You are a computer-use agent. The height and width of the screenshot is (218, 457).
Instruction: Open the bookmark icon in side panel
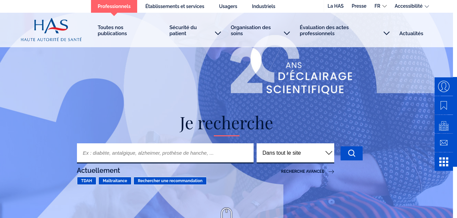[x=444, y=105]
